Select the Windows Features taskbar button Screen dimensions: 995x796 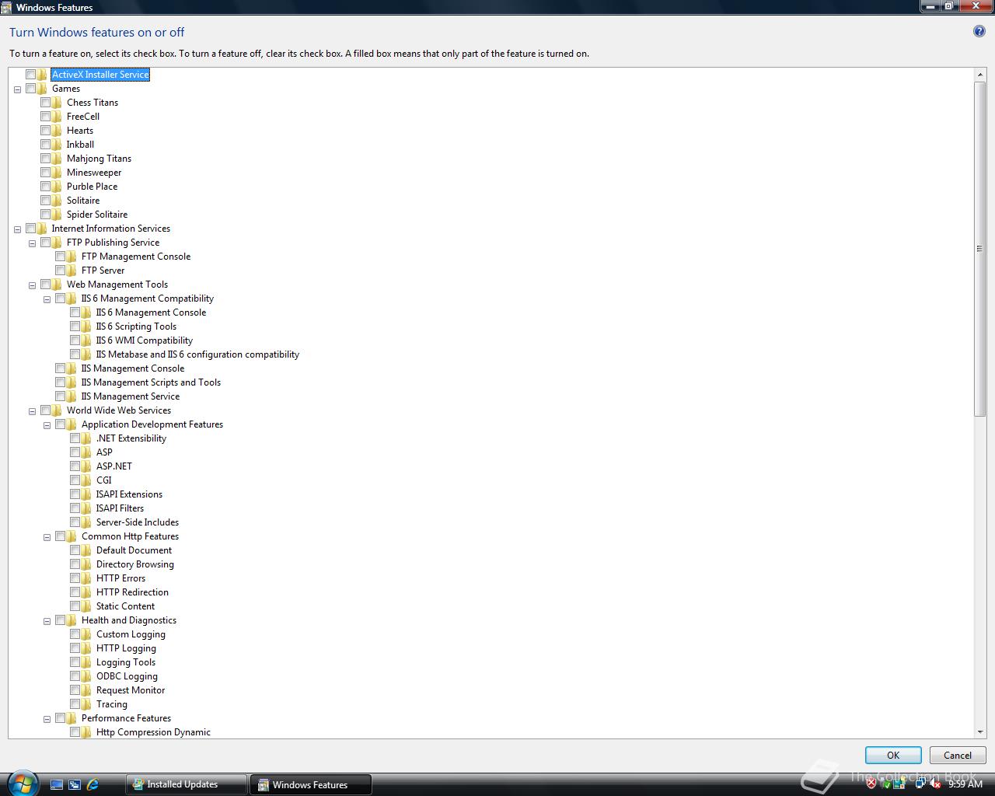[310, 784]
